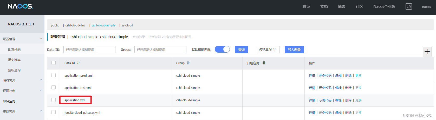Open the 高级查询 dropdown
Viewport: 436px width, 120px height.
pyautogui.click(x=268, y=49)
